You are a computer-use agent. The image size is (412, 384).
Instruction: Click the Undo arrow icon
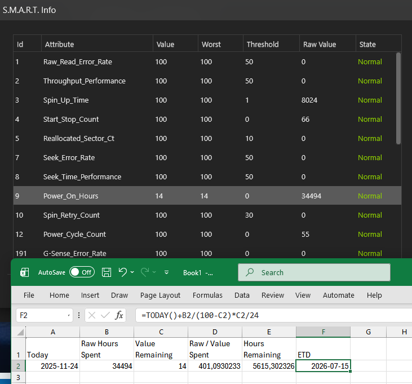(122, 272)
